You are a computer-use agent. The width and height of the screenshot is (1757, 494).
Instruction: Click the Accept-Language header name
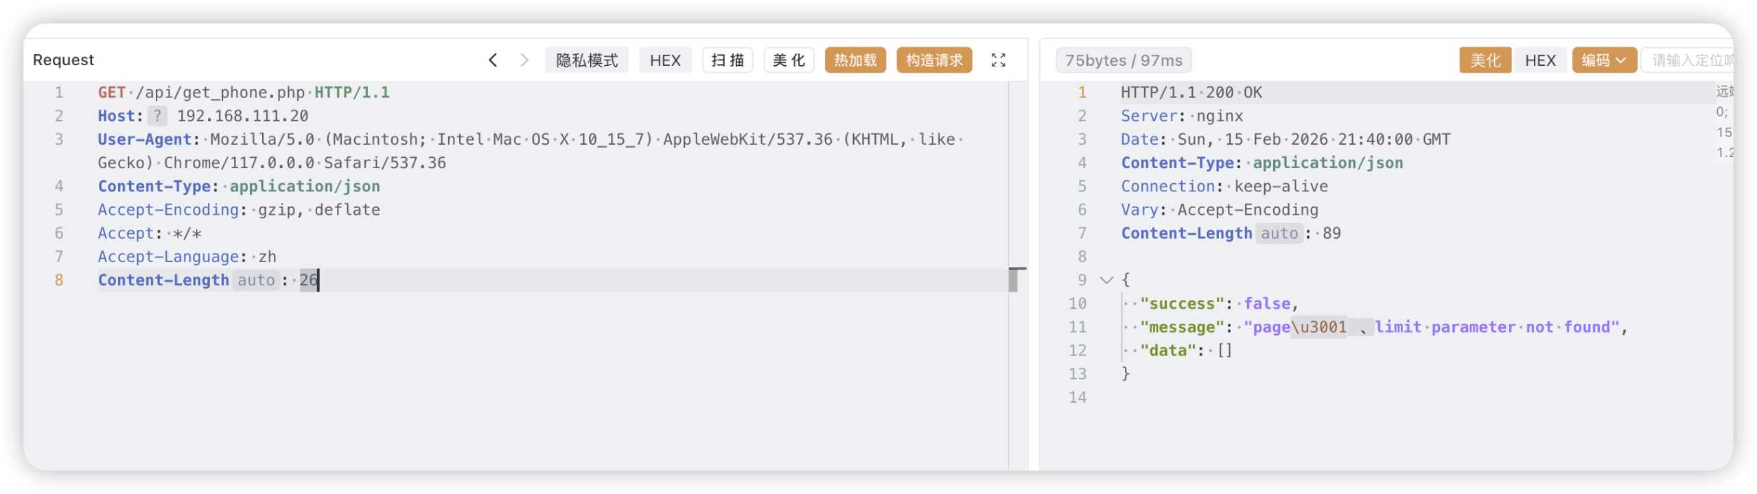[168, 257]
